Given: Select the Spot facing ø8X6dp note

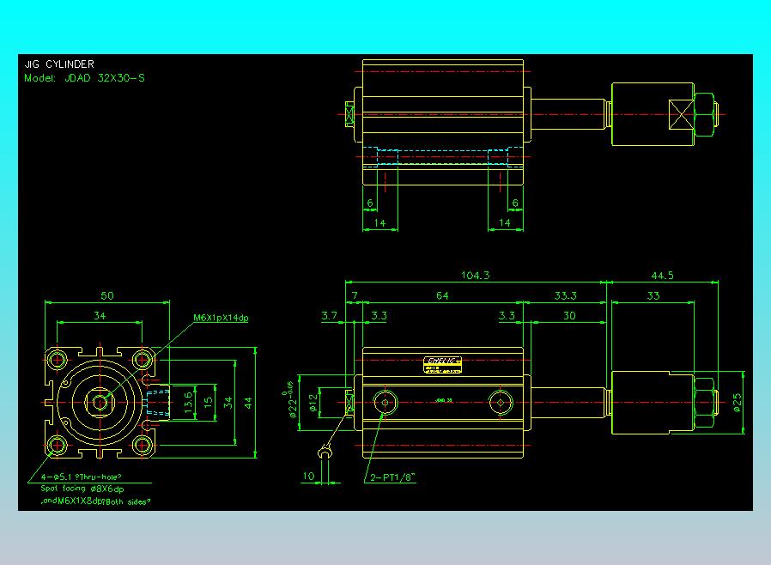Looking at the screenshot, I should 82,489.
